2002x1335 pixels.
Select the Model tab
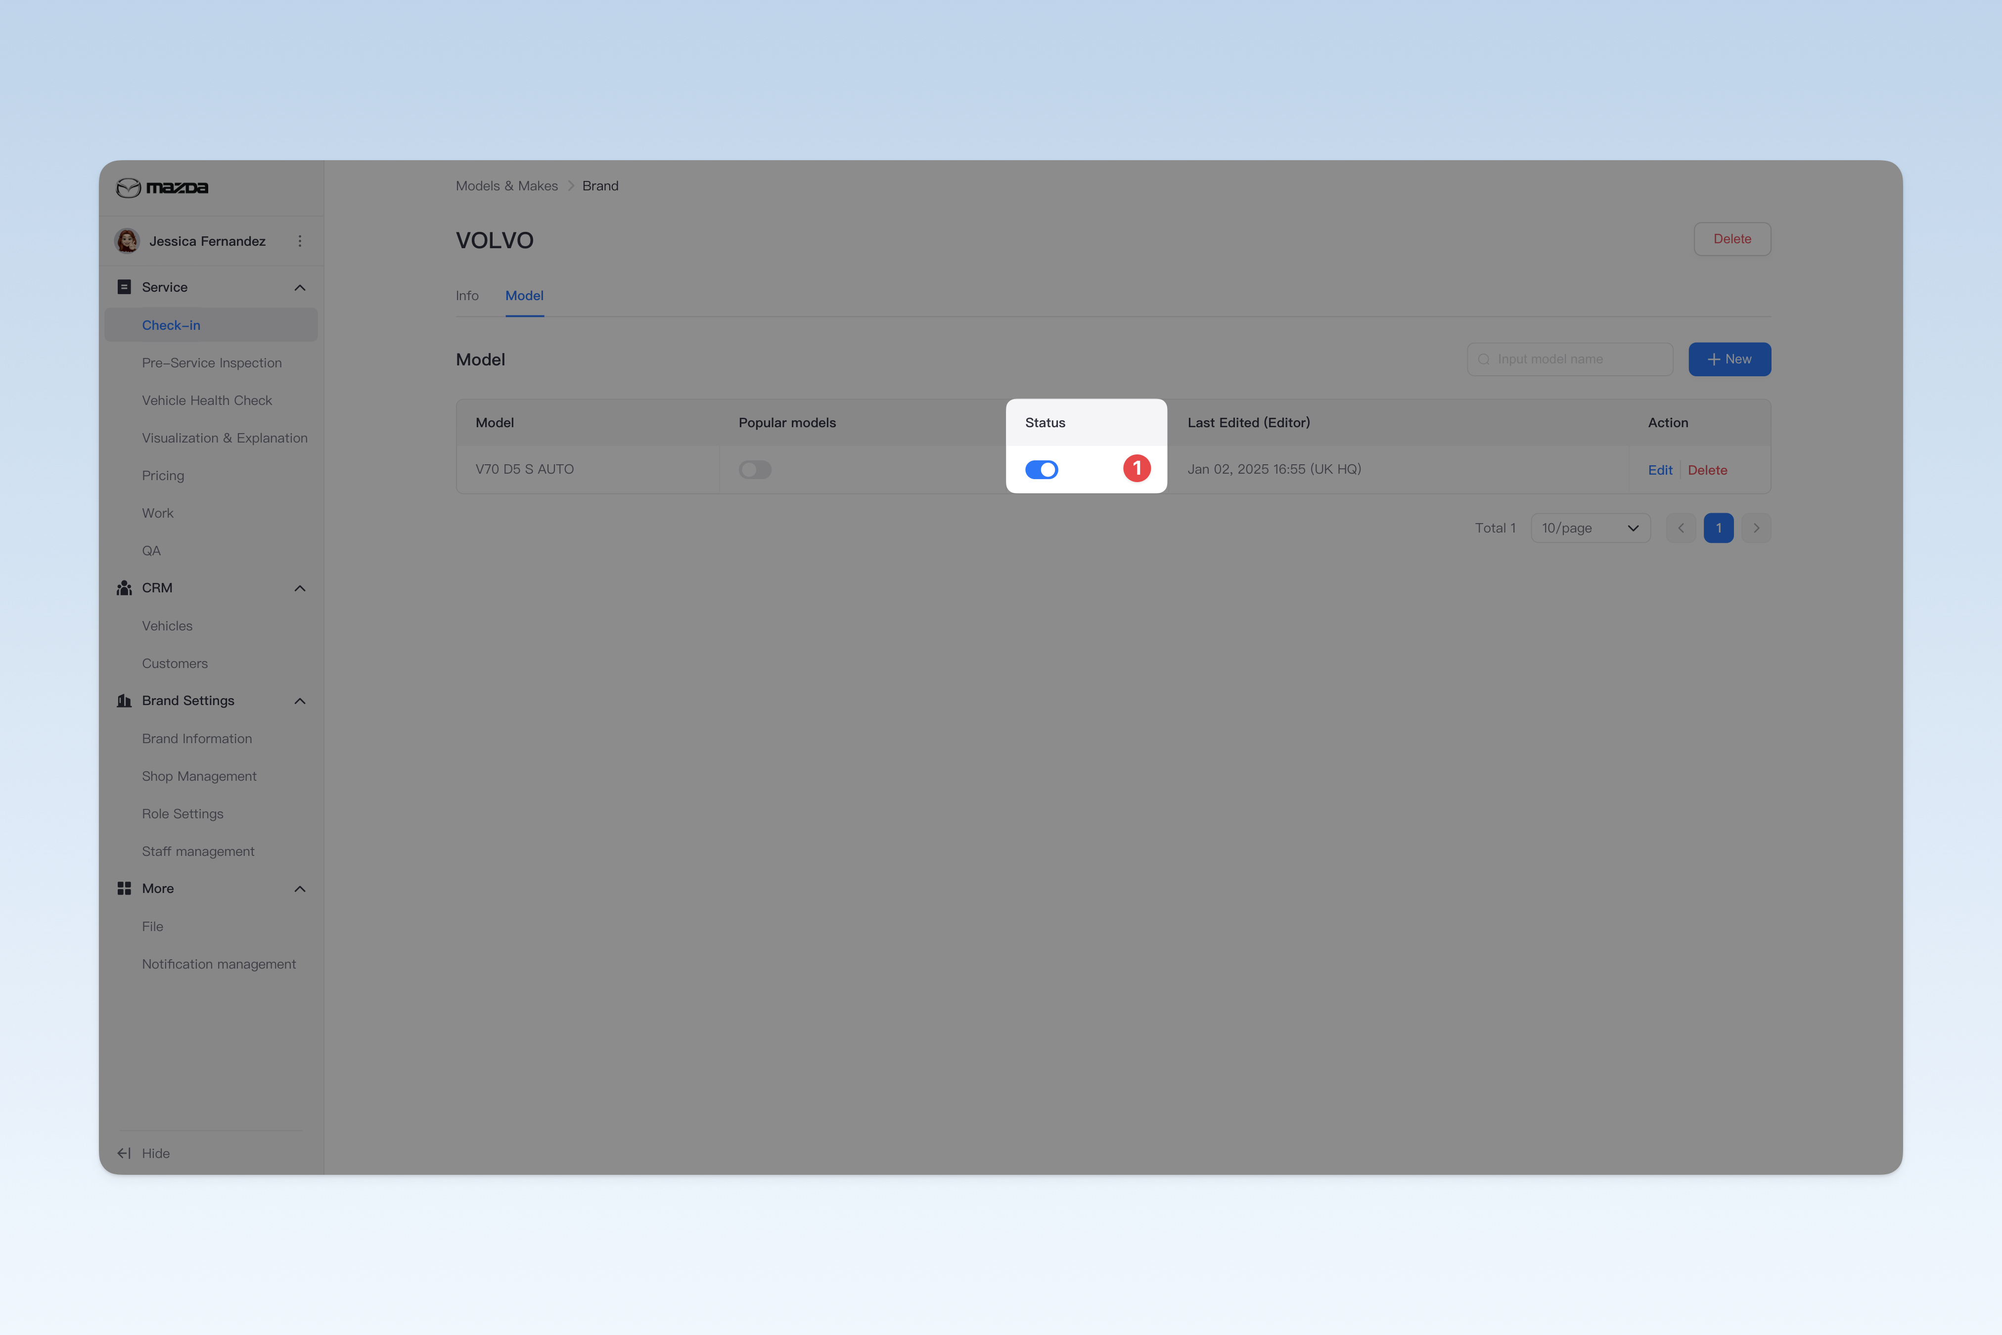coord(525,296)
